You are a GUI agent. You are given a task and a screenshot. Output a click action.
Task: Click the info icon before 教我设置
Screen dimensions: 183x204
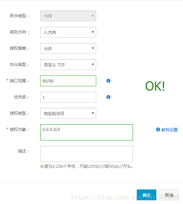[x=158, y=130]
